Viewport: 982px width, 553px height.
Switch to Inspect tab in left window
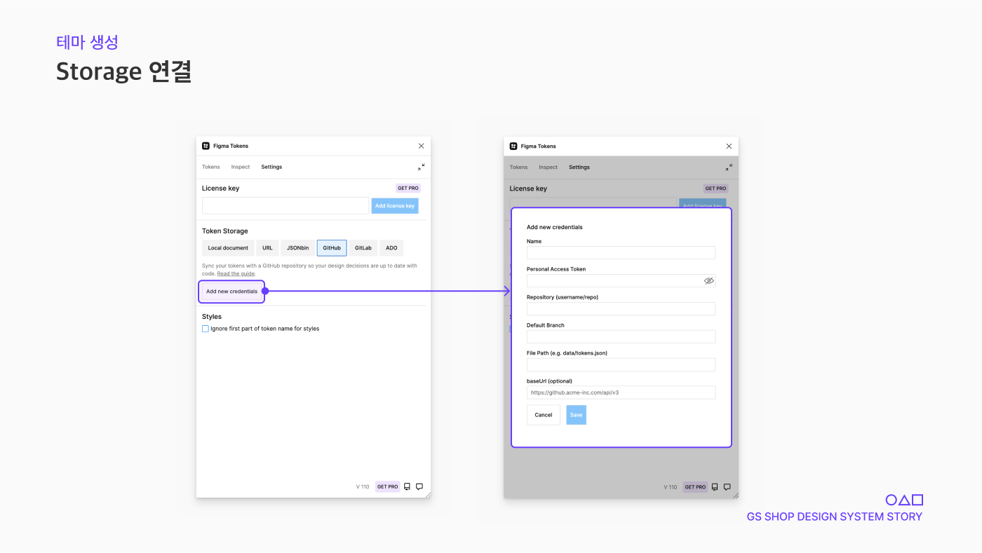coord(241,167)
